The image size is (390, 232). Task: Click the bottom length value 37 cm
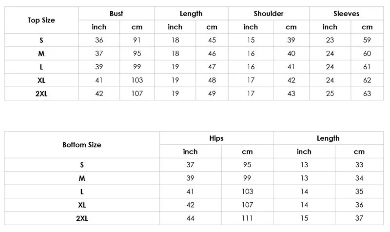(x=359, y=218)
